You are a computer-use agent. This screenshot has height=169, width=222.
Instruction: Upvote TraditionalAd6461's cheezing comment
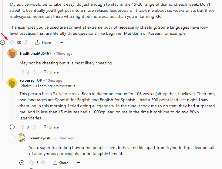(x=22, y=72)
